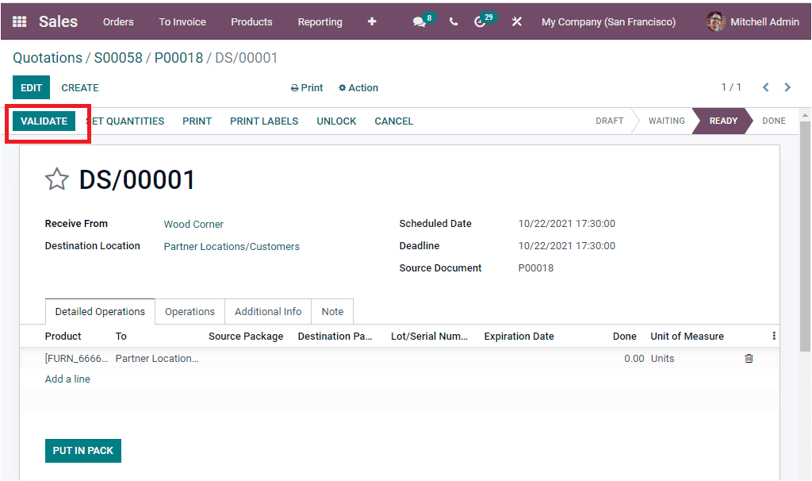Open the Reporting menu
The height and width of the screenshot is (481, 812).
320,21
